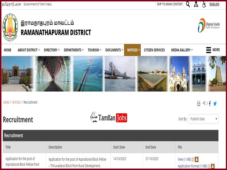This screenshot has width=227, height=170.
Task: Expand the Directory menu
Action: click(52, 50)
